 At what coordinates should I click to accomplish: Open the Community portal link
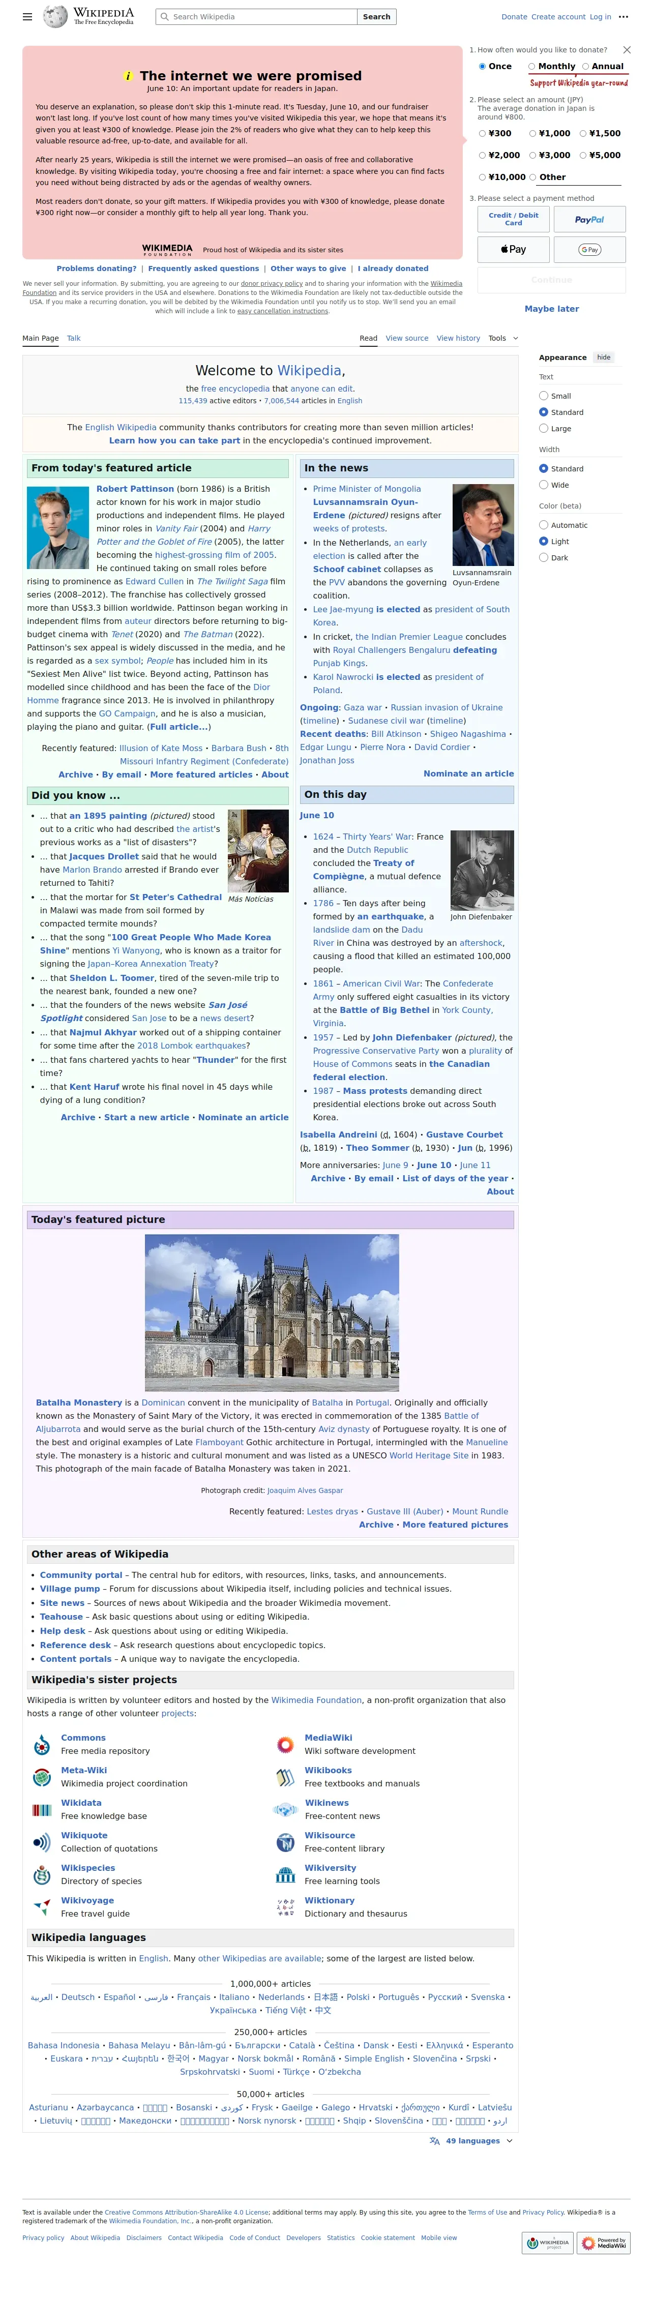(x=81, y=1575)
